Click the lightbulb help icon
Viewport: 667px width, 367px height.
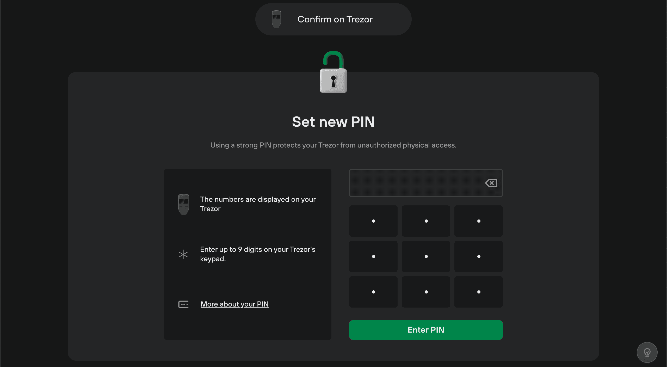click(x=647, y=352)
